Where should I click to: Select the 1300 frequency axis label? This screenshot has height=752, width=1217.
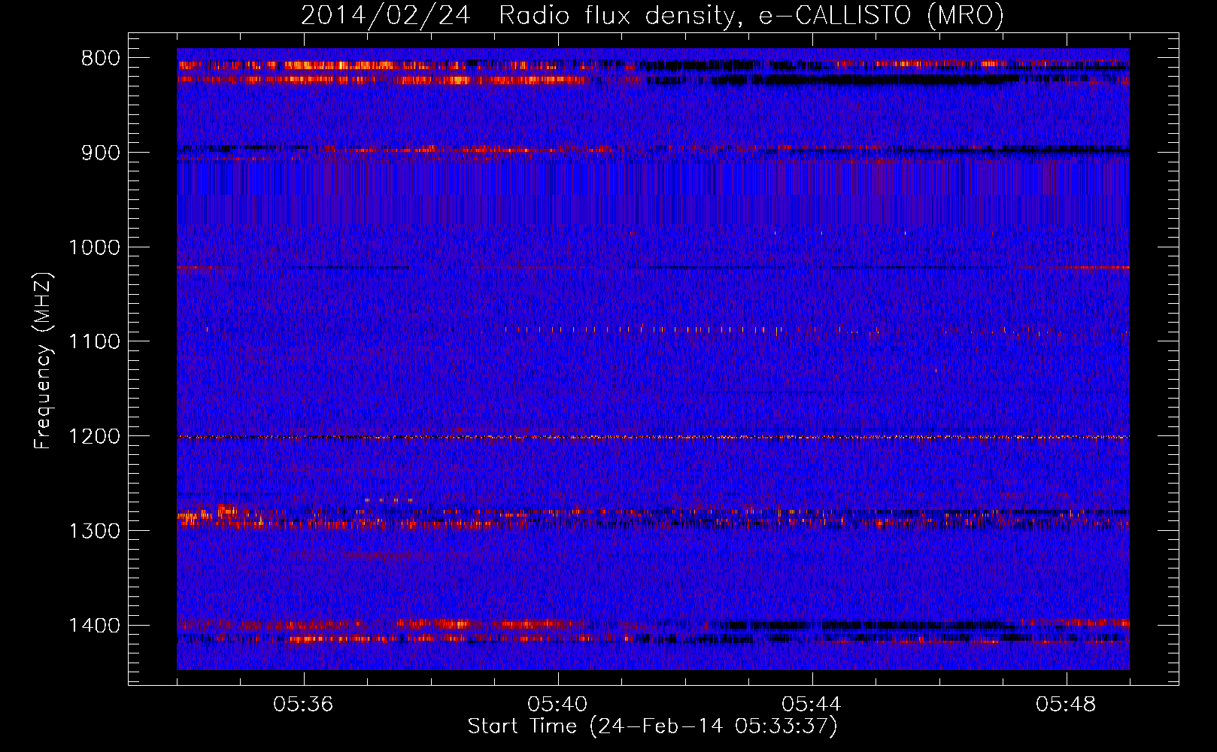click(x=94, y=531)
